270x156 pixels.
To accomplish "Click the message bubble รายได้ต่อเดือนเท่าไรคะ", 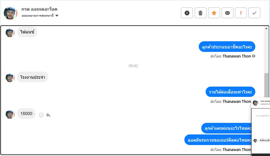I will 231,92.
